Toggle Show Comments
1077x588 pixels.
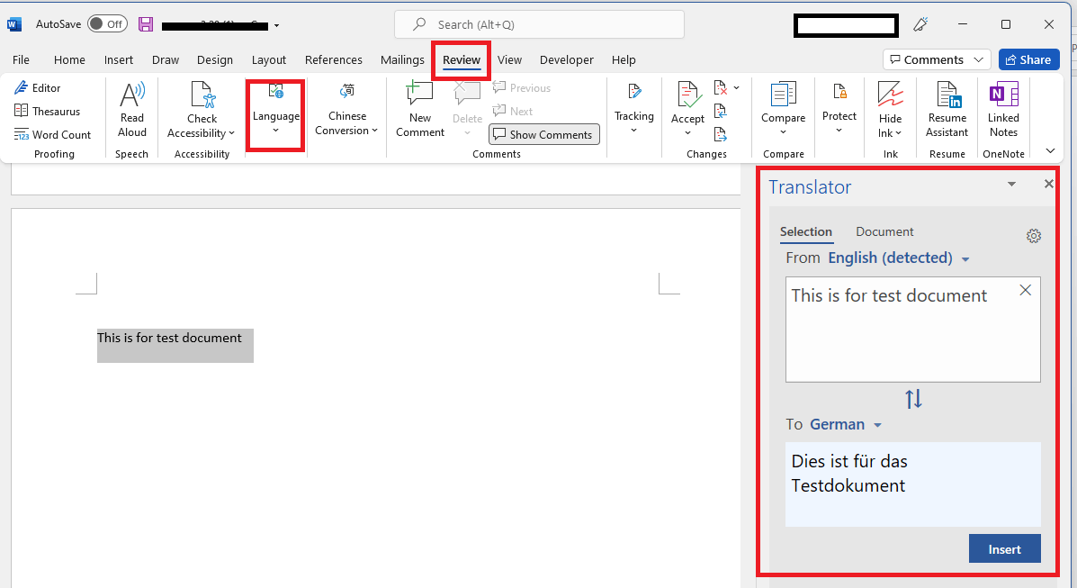[x=544, y=134]
